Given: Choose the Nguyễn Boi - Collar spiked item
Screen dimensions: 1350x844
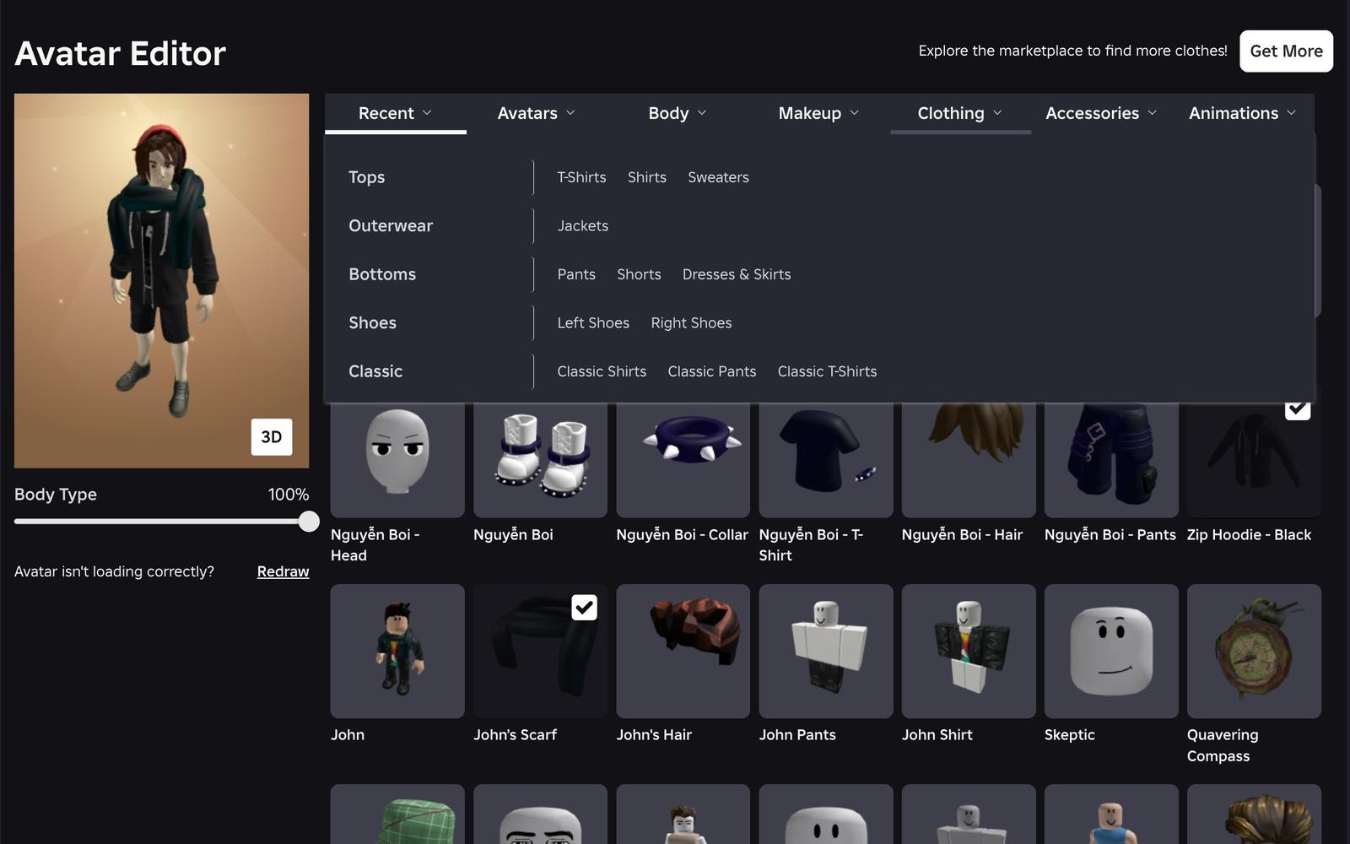Looking at the screenshot, I should coord(683,460).
